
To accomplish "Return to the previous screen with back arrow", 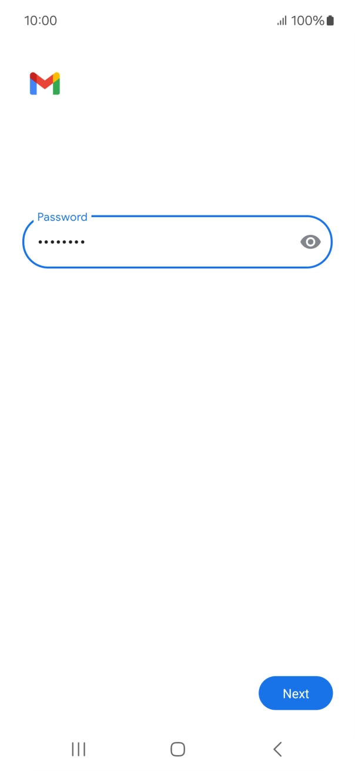I will [x=277, y=749].
